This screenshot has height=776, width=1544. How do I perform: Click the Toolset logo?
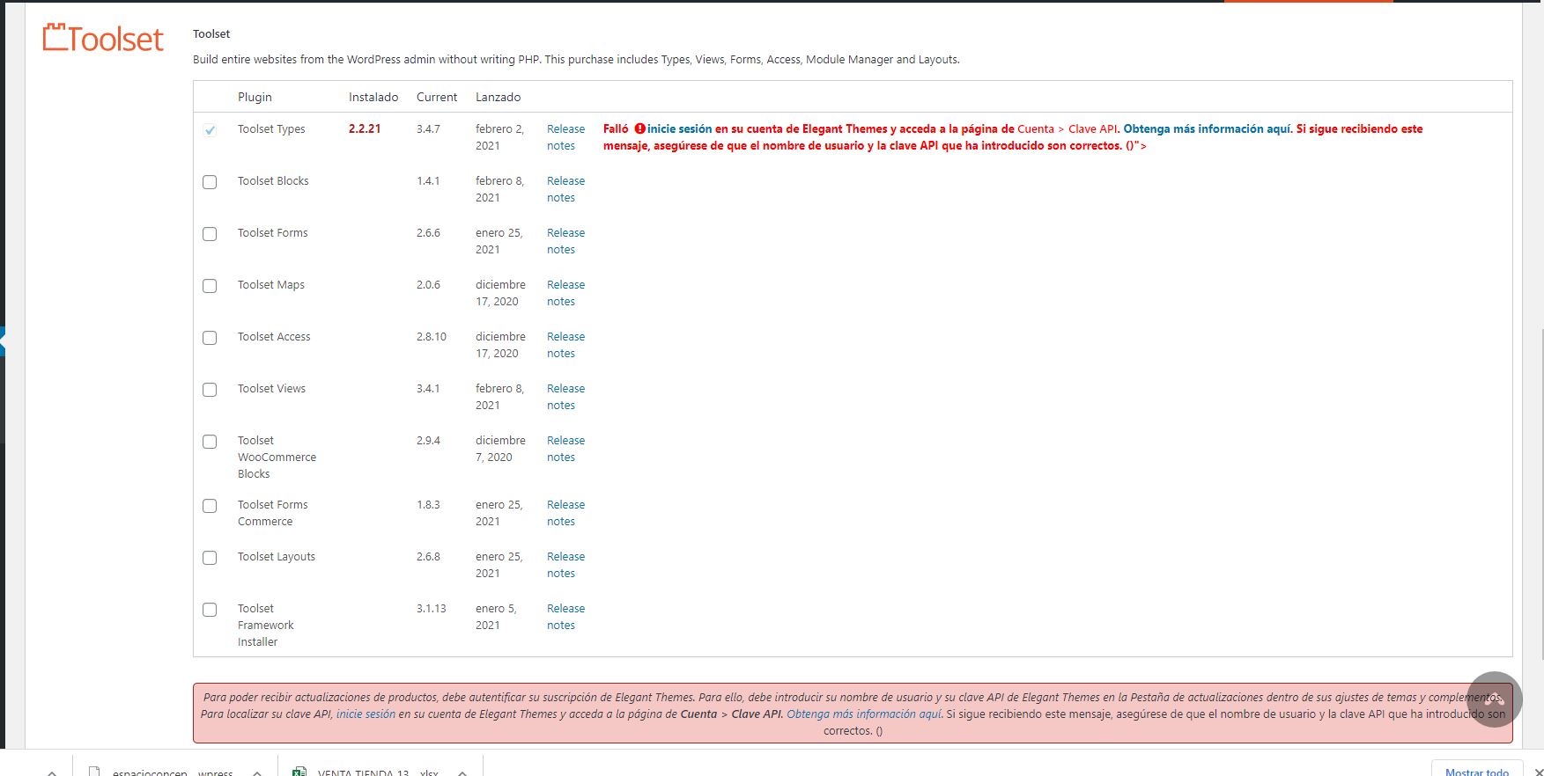103,39
